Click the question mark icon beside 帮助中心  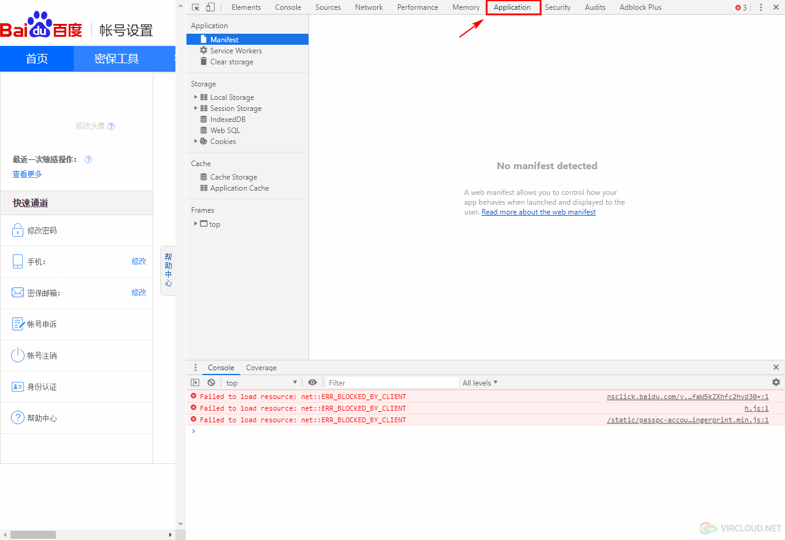click(x=18, y=418)
